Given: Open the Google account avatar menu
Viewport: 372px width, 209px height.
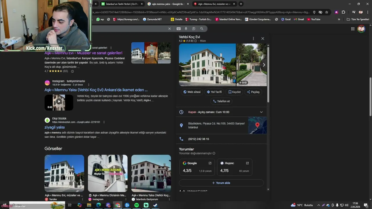Looking at the screenshot, I should tap(361, 29).
